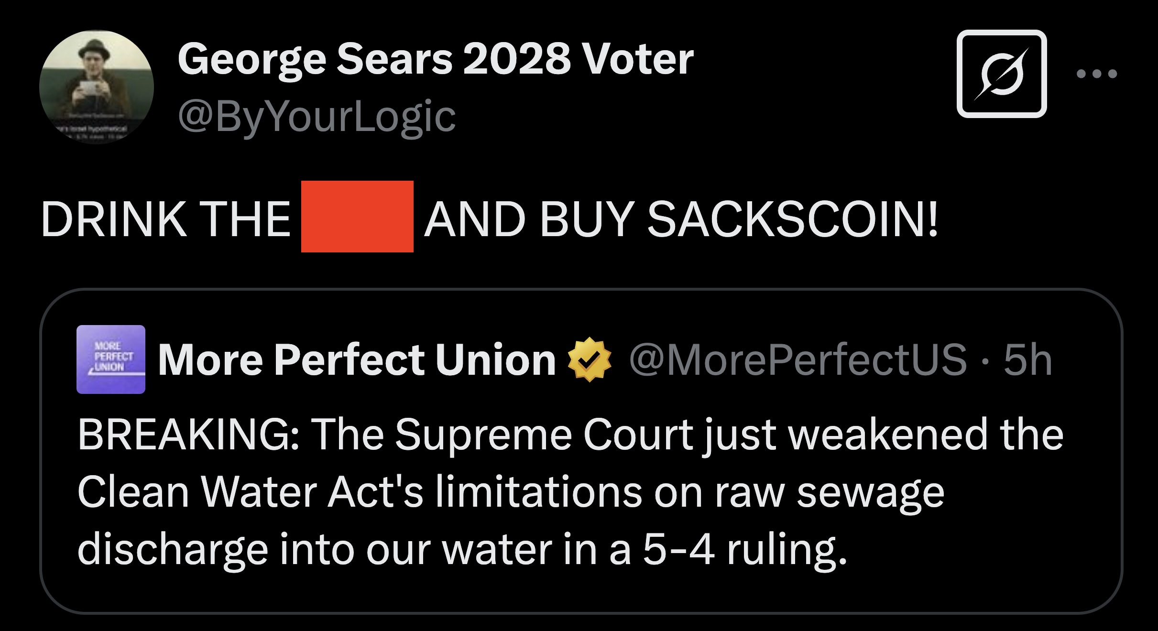The image size is (1158, 631).
Task: Open the three-dot more options menu
Action: tap(1096, 74)
